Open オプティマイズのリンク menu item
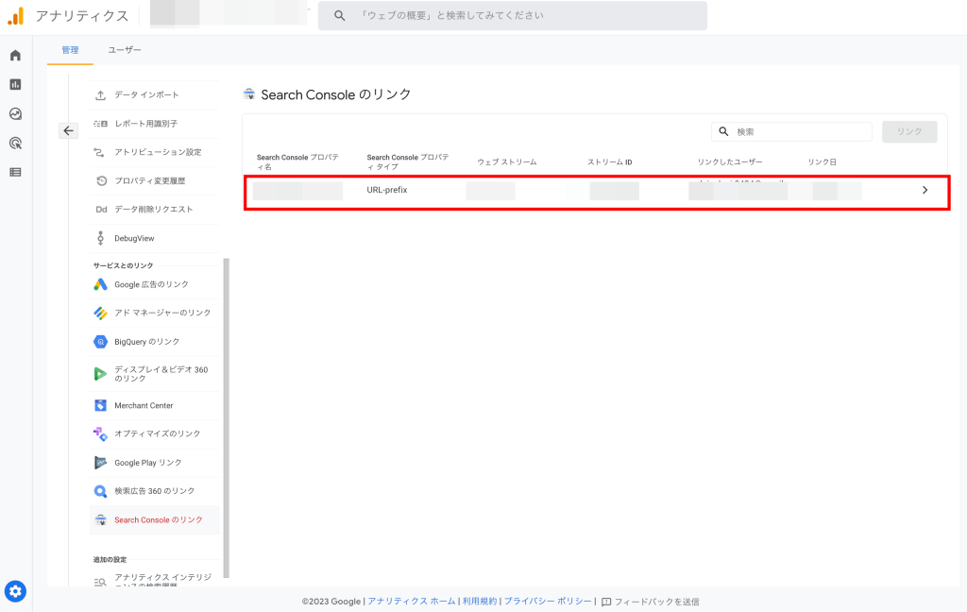The image size is (967, 612). 154,433
